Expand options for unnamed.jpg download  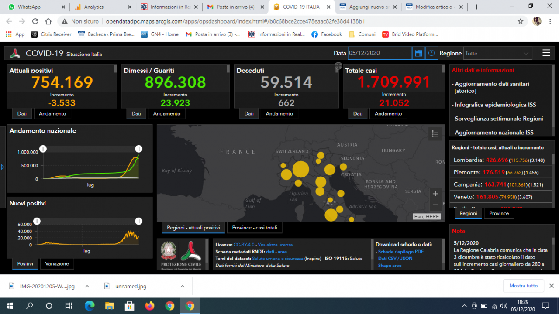[183, 286]
